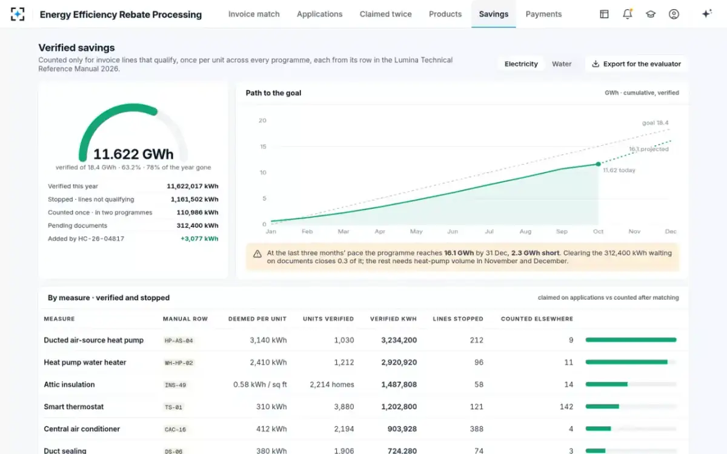The image size is (727, 454).
Task: Switch savings view to Water
Action: pos(562,64)
